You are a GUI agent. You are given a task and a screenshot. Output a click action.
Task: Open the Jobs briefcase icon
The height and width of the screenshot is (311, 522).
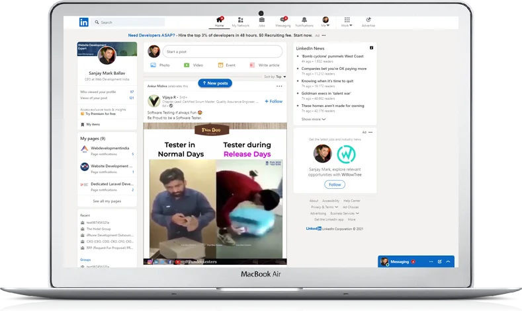[x=262, y=20]
